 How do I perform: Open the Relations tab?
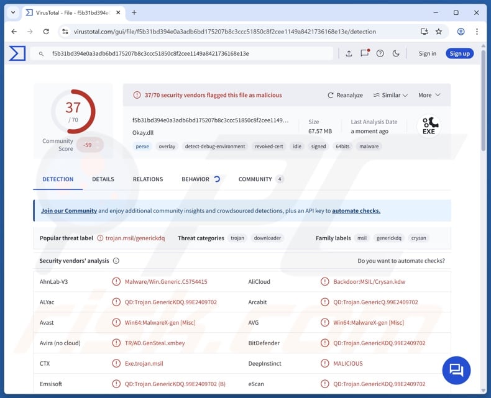148,179
